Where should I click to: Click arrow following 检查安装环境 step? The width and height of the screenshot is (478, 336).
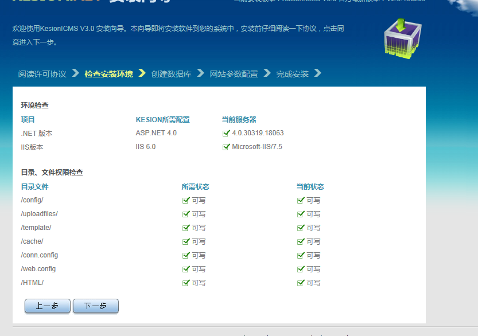(x=142, y=73)
